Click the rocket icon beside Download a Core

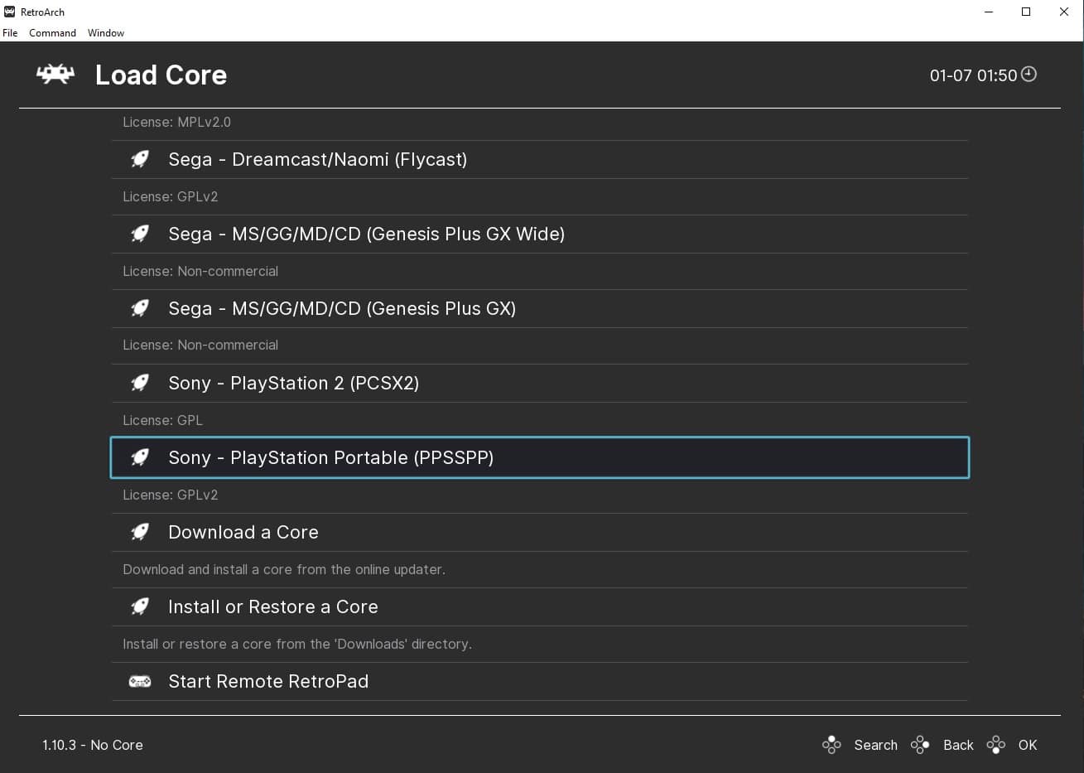pos(140,532)
